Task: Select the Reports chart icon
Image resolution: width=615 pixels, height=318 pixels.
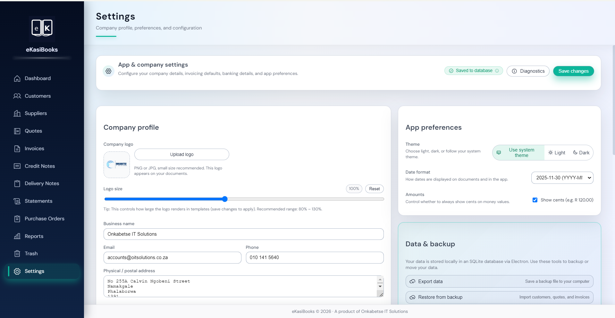Action: (17, 236)
